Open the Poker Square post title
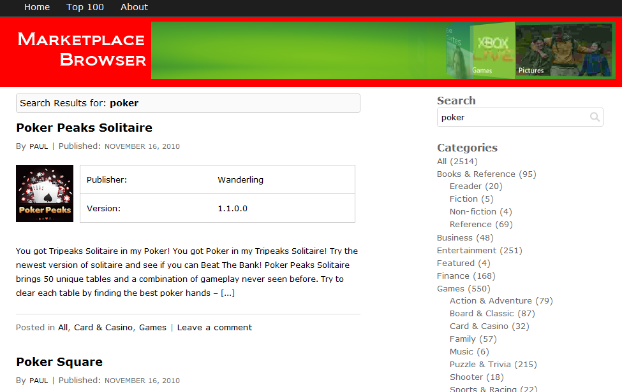Screen dimensions: 622x392 pyautogui.click(x=59, y=362)
